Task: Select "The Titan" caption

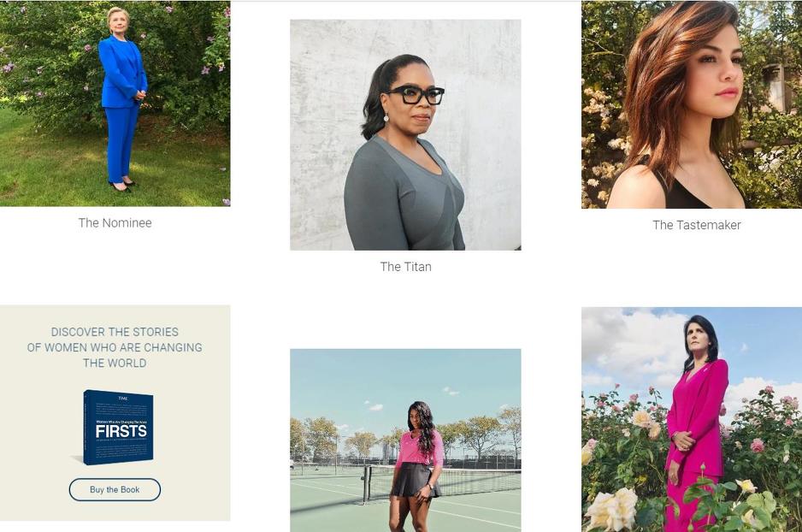Action: click(405, 267)
